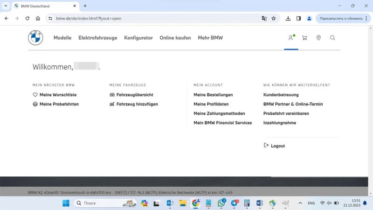Reload the page with the refresh button
Screen dimensions: 373x210
point(28,18)
